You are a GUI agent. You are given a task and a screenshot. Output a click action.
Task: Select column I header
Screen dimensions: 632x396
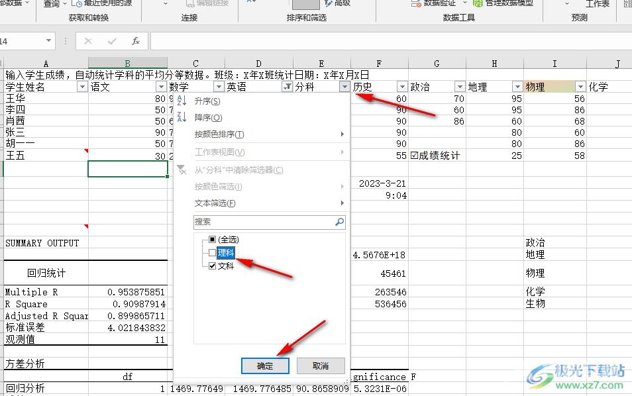[554, 64]
